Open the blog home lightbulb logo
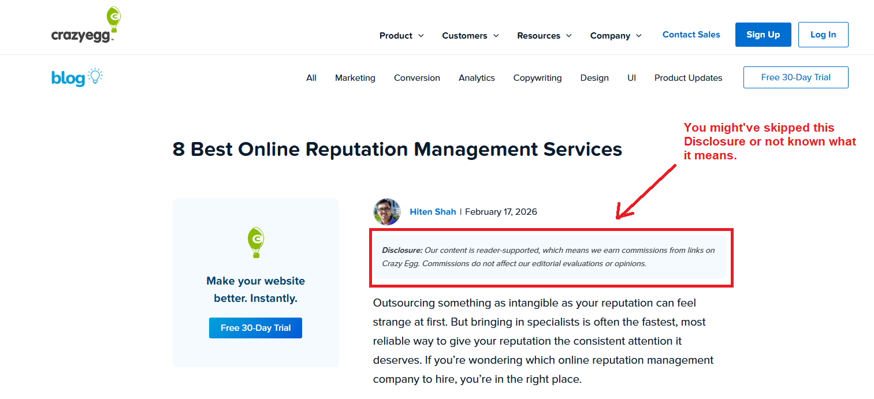Screen dimensions: 874x399 tap(77, 77)
